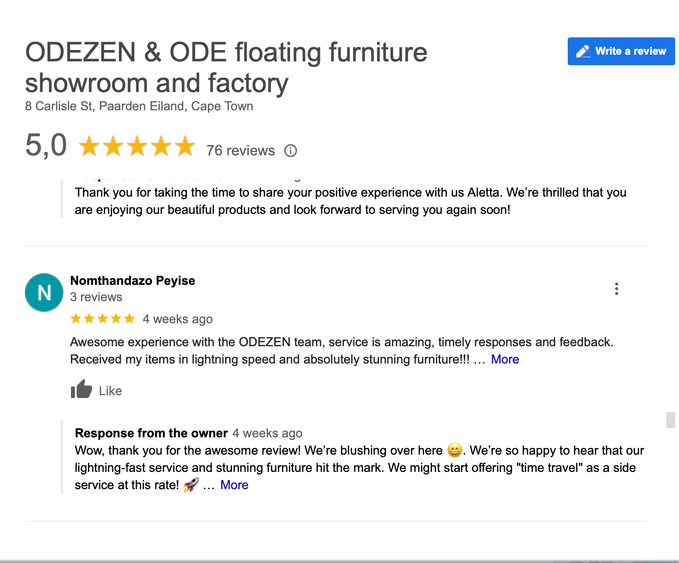The image size is (679, 563).
Task: Click the Write a review button
Action: [x=621, y=51]
